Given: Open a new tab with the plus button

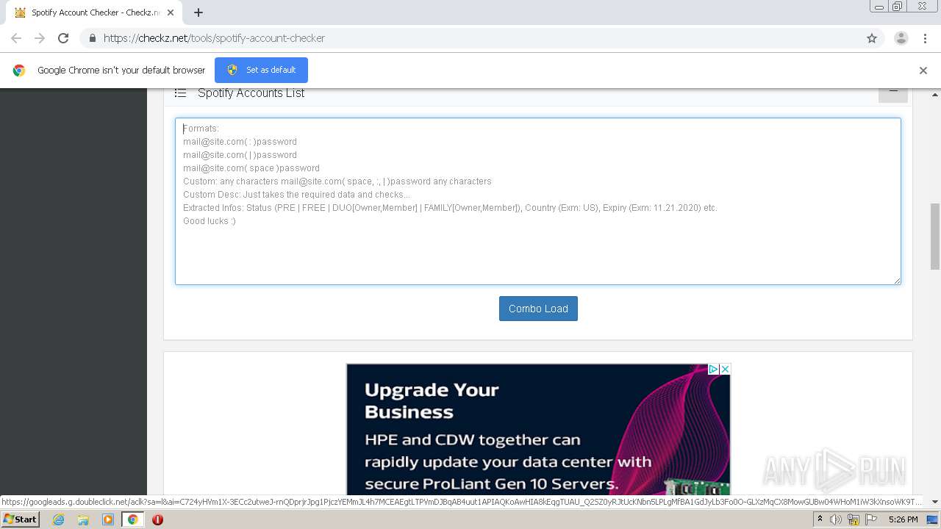Looking at the screenshot, I should (x=198, y=12).
